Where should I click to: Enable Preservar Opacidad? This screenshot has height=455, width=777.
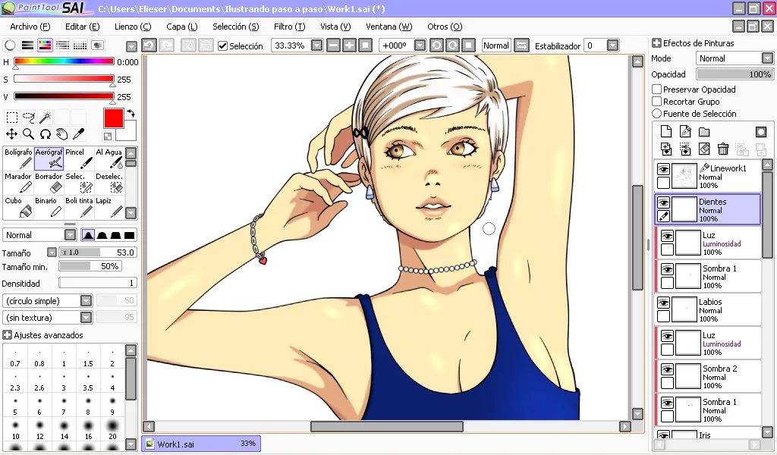click(657, 89)
